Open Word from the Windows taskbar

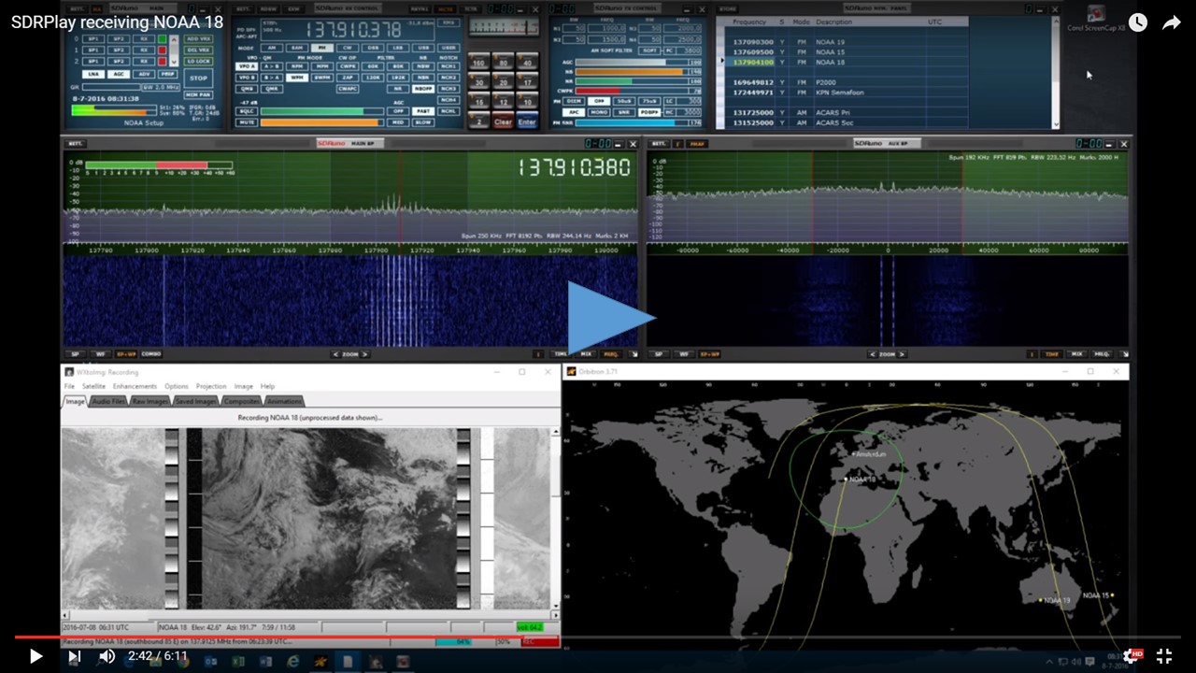pyautogui.click(x=265, y=662)
